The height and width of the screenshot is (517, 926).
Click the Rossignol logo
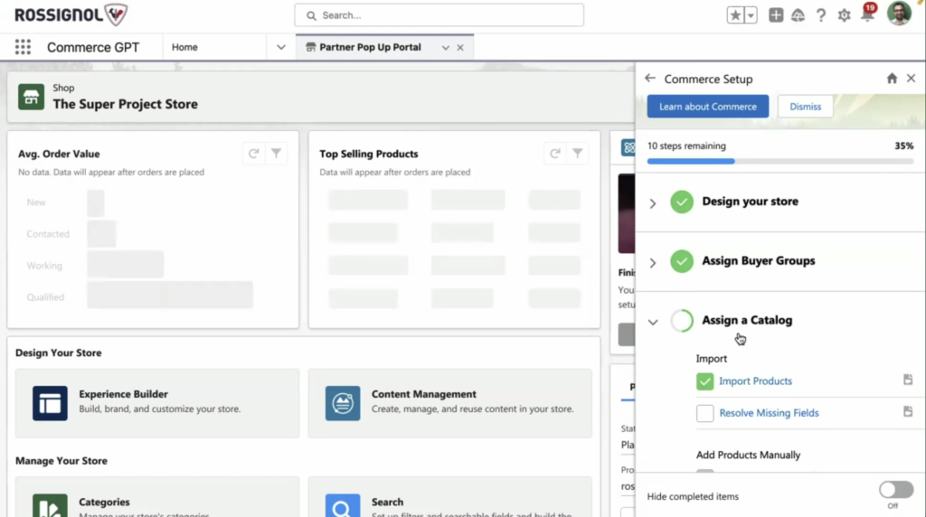click(x=71, y=14)
